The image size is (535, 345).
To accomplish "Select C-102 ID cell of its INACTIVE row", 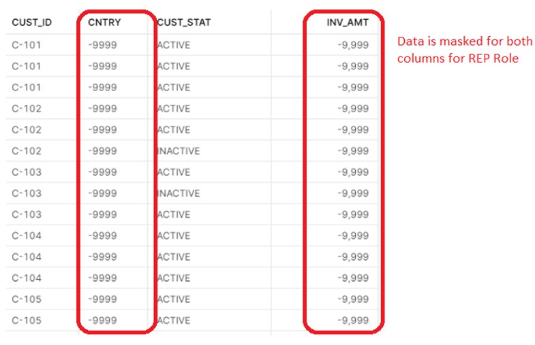I will pos(27,151).
